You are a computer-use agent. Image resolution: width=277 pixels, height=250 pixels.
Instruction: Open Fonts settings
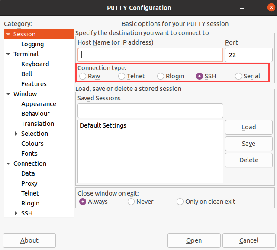point(29,154)
